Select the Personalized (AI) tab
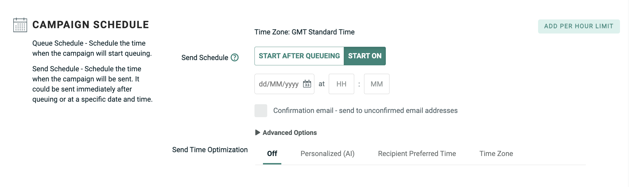 pos(327,153)
